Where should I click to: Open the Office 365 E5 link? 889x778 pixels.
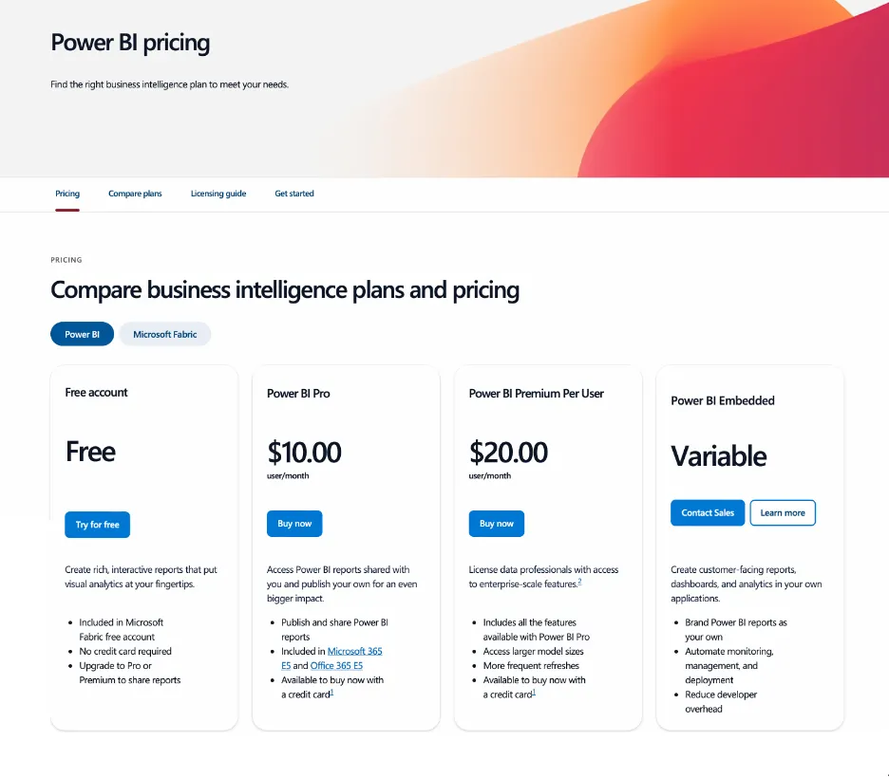pos(336,665)
